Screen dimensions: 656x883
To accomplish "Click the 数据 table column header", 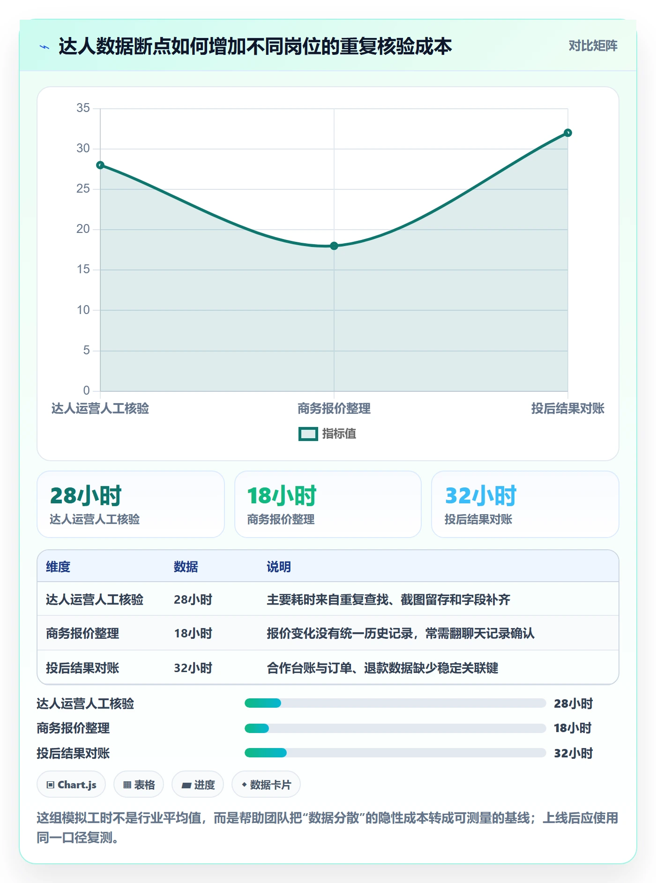I will [186, 567].
